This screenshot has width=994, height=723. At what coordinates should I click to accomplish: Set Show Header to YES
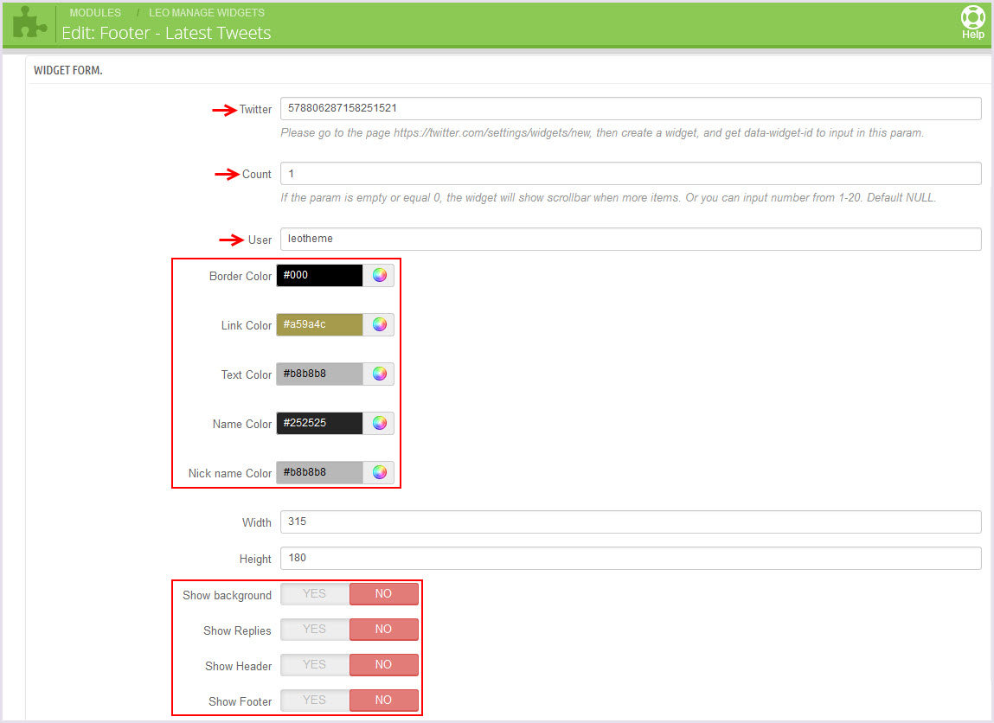(314, 665)
